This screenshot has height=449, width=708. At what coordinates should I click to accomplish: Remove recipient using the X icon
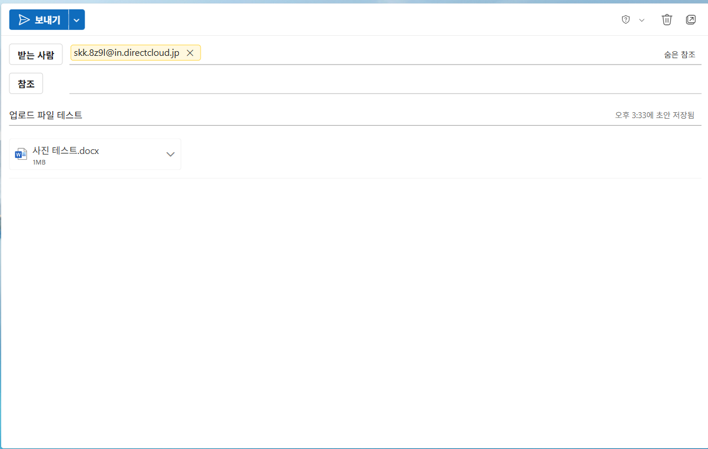click(x=190, y=53)
